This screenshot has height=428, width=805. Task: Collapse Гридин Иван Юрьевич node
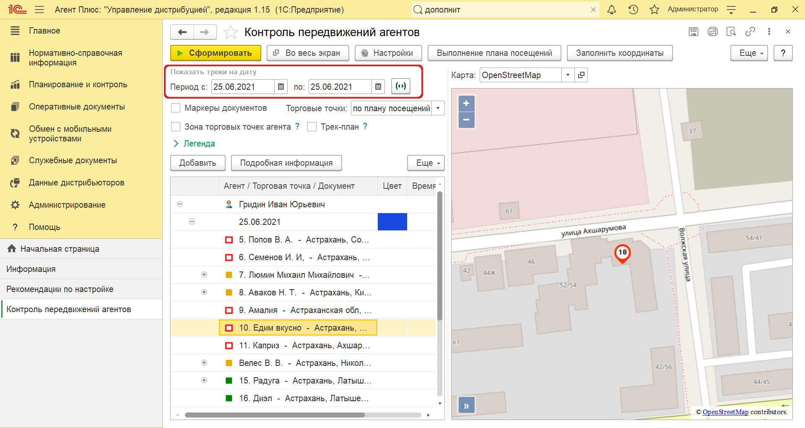180,204
